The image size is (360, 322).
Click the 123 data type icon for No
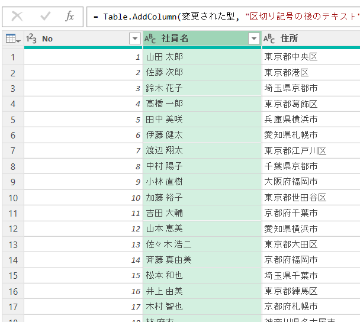click(x=33, y=38)
